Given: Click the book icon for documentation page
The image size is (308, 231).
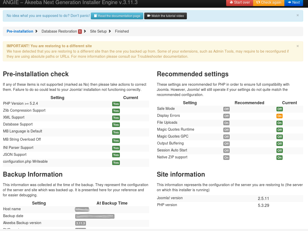Looking at the screenshot, I should click(95, 16).
